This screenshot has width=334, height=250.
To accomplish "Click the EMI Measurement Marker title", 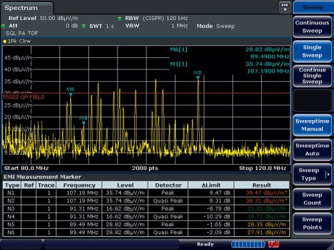I will tap(42, 177).
